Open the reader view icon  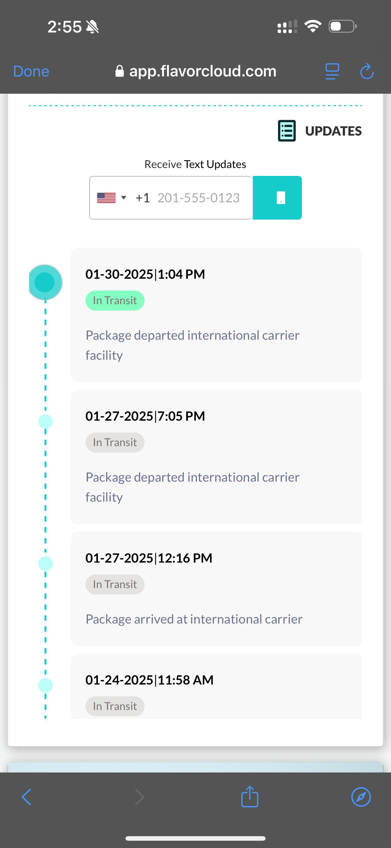332,72
